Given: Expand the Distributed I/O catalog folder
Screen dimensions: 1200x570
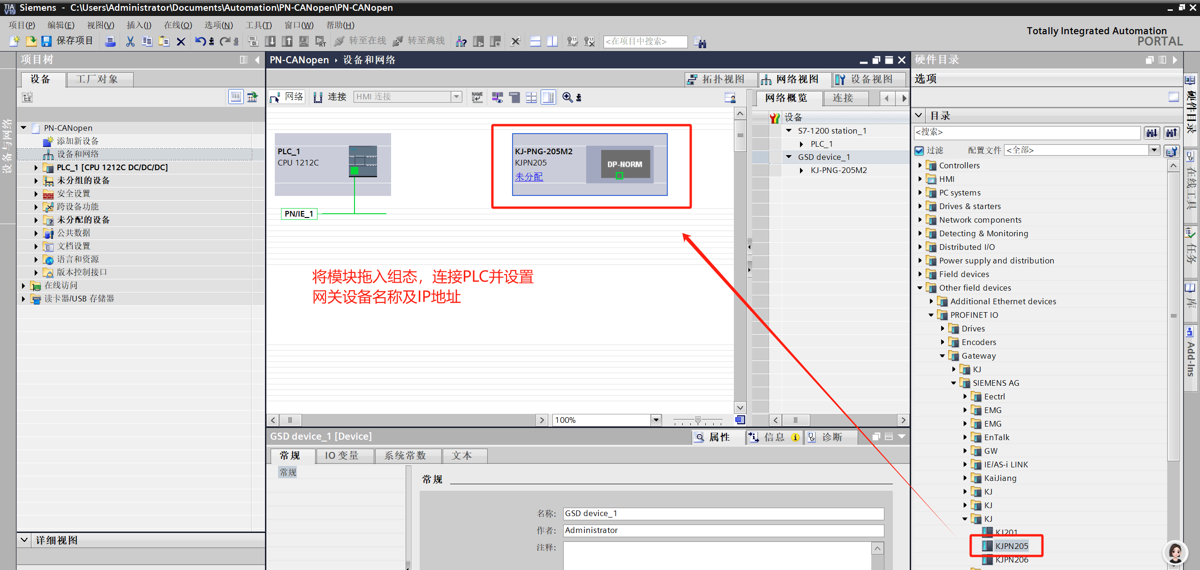Looking at the screenshot, I should coord(920,247).
